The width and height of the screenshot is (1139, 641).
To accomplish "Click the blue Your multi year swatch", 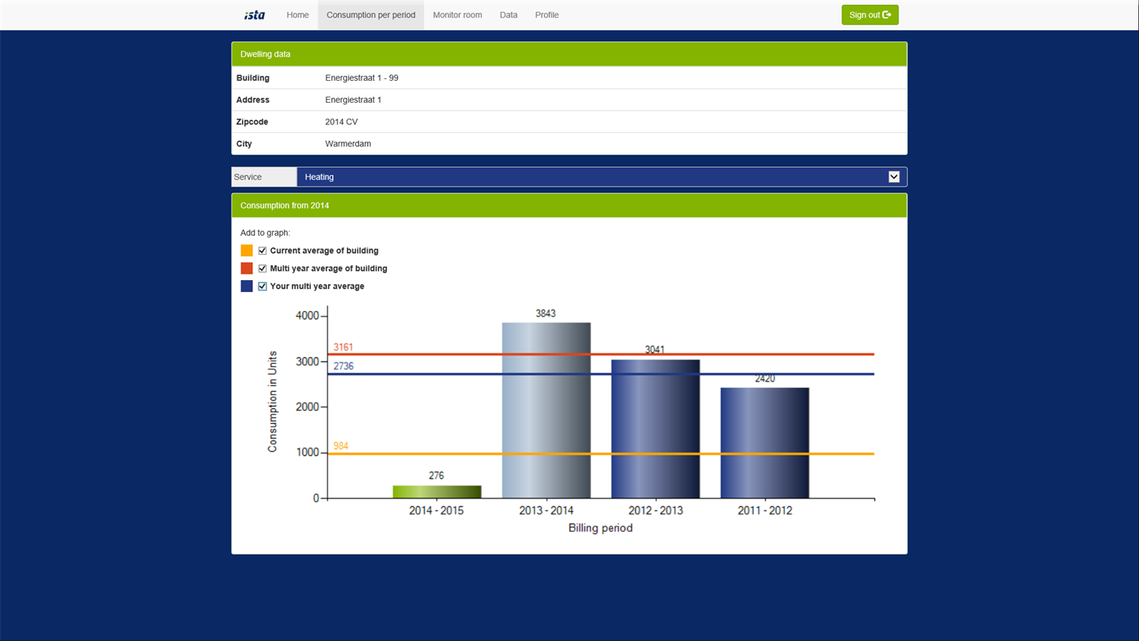I will coord(247,286).
